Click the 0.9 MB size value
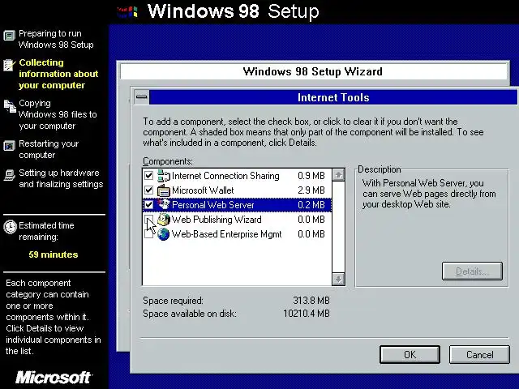 coord(311,176)
